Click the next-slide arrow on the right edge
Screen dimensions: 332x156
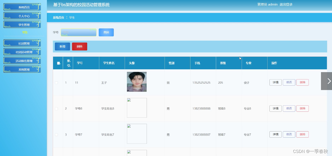pyautogui.click(x=327, y=81)
